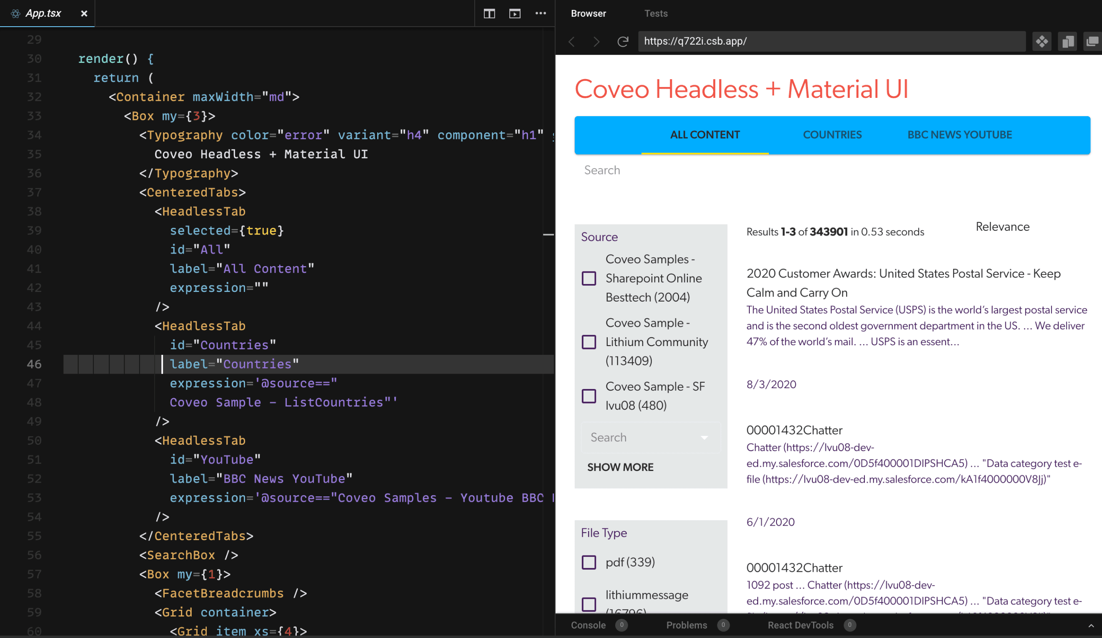Screen dimensions: 1102x638
Task: Click the CodeSandbox diamond icon by the address bar
Action: (x=1042, y=42)
